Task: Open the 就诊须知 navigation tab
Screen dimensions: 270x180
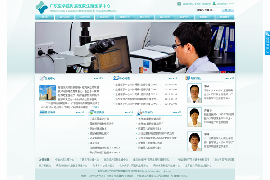Action: [x=145, y=17]
